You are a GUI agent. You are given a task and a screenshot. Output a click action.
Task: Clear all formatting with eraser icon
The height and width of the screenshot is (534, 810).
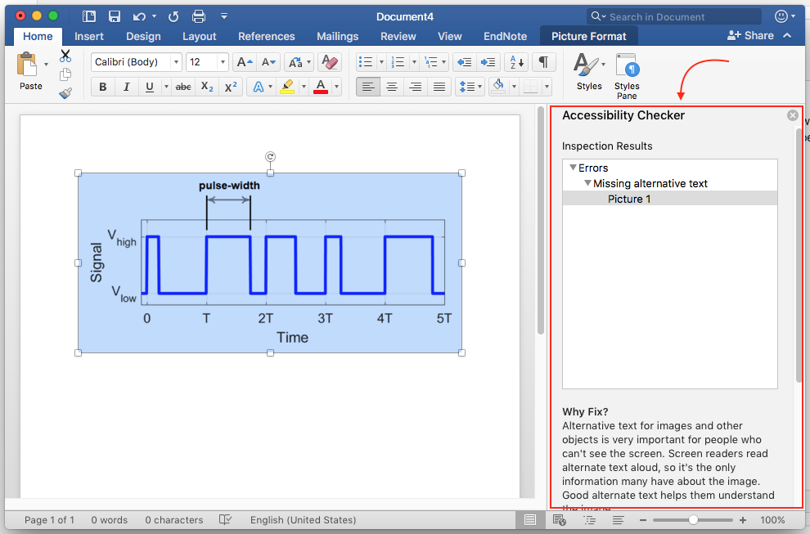(329, 62)
